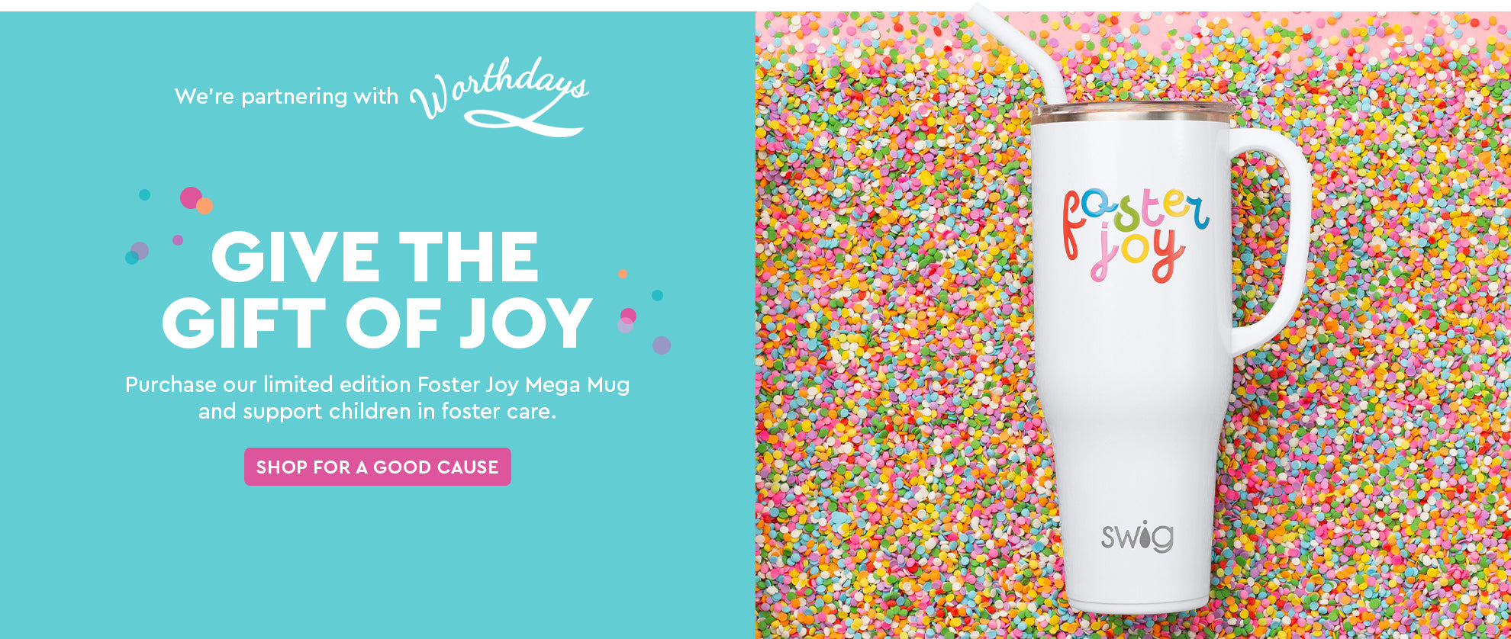The height and width of the screenshot is (639, 1511).
Task: Click the small orange dot right of THE
Action: coord(623,274)
